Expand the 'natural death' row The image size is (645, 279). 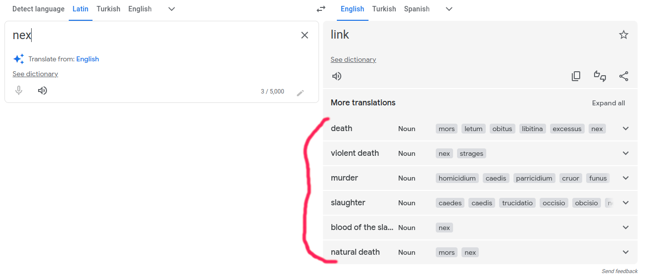(x=626, y=252)
